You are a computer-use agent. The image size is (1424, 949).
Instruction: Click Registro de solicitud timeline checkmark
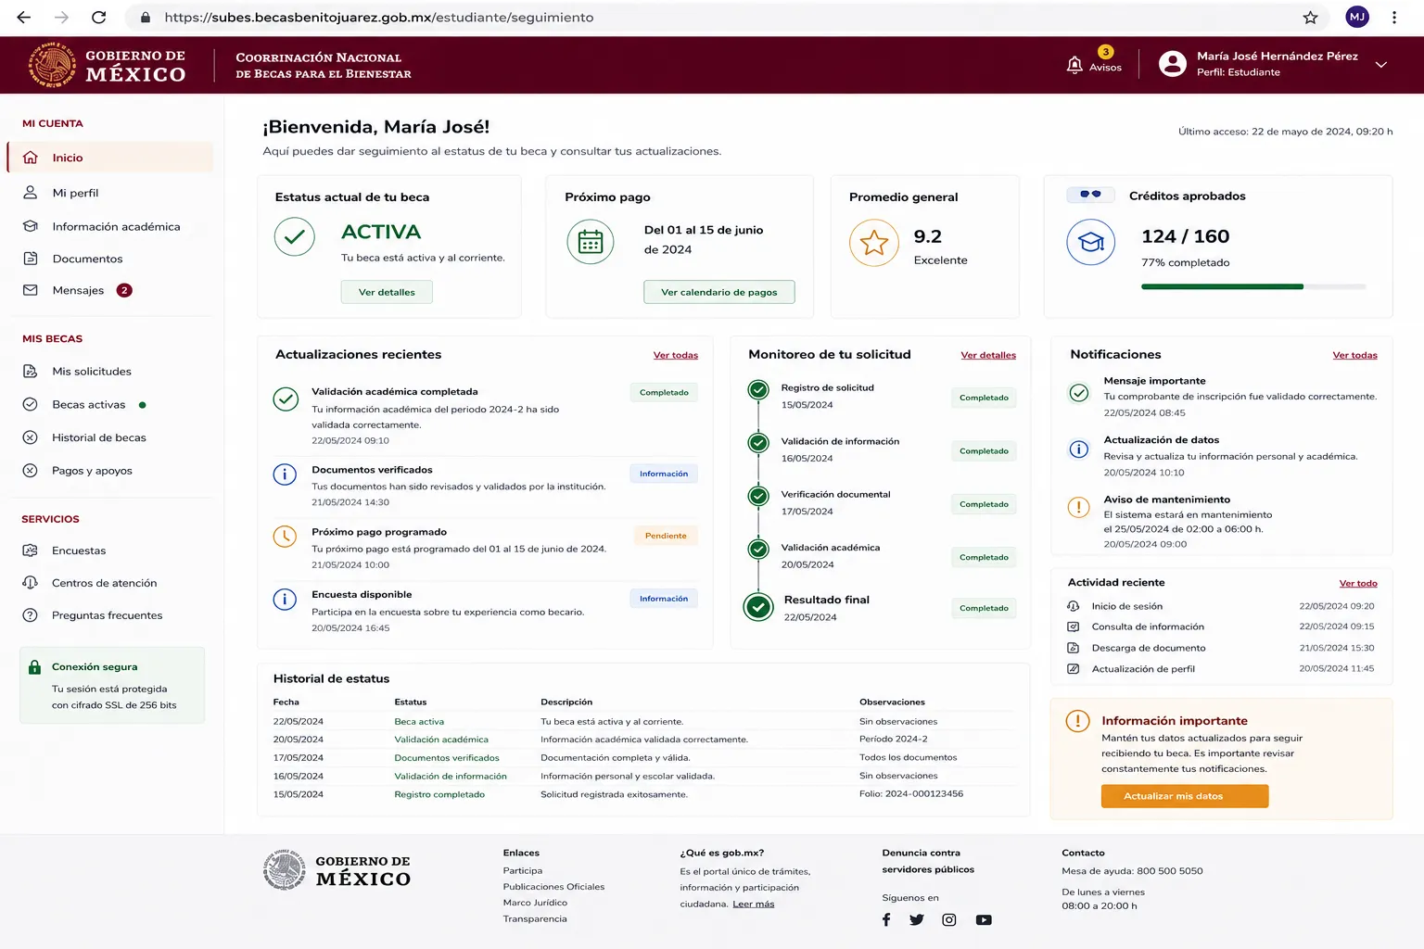pos(758,390)
